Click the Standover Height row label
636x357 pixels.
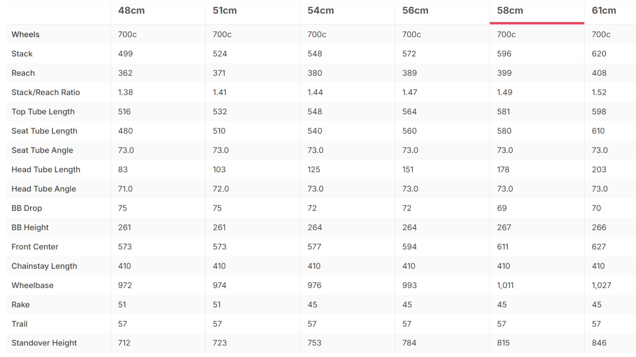point(44,343)
